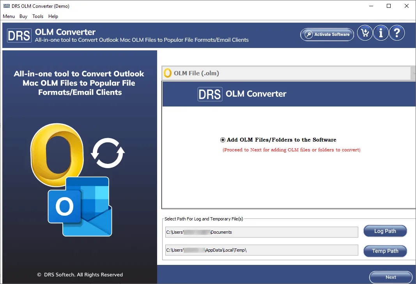Viewport: 416px width, 284px height.
Task: Click the yellow OLM file icon
Action: [x=168, y=73]
